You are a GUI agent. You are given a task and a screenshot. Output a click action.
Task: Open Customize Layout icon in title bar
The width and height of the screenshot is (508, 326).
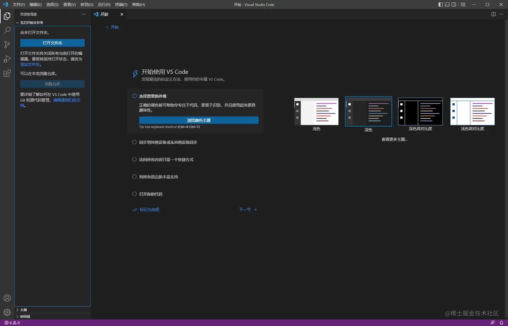[x=463, y=4]
